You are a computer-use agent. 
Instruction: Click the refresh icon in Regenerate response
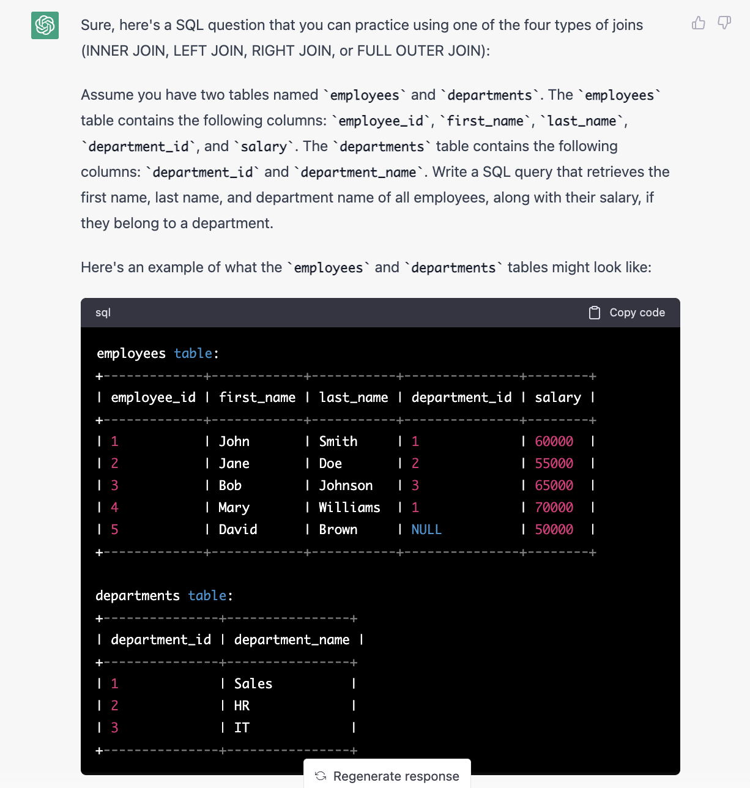321,776
